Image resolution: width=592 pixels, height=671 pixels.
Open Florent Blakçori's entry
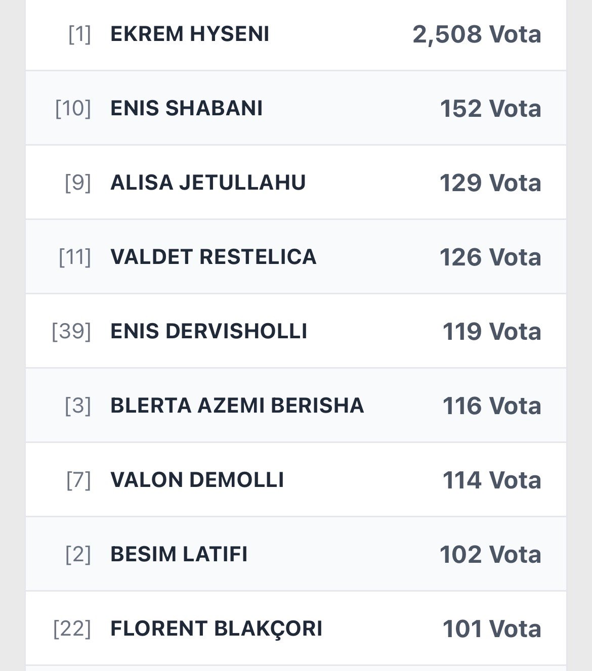click(x=216, y=629)
